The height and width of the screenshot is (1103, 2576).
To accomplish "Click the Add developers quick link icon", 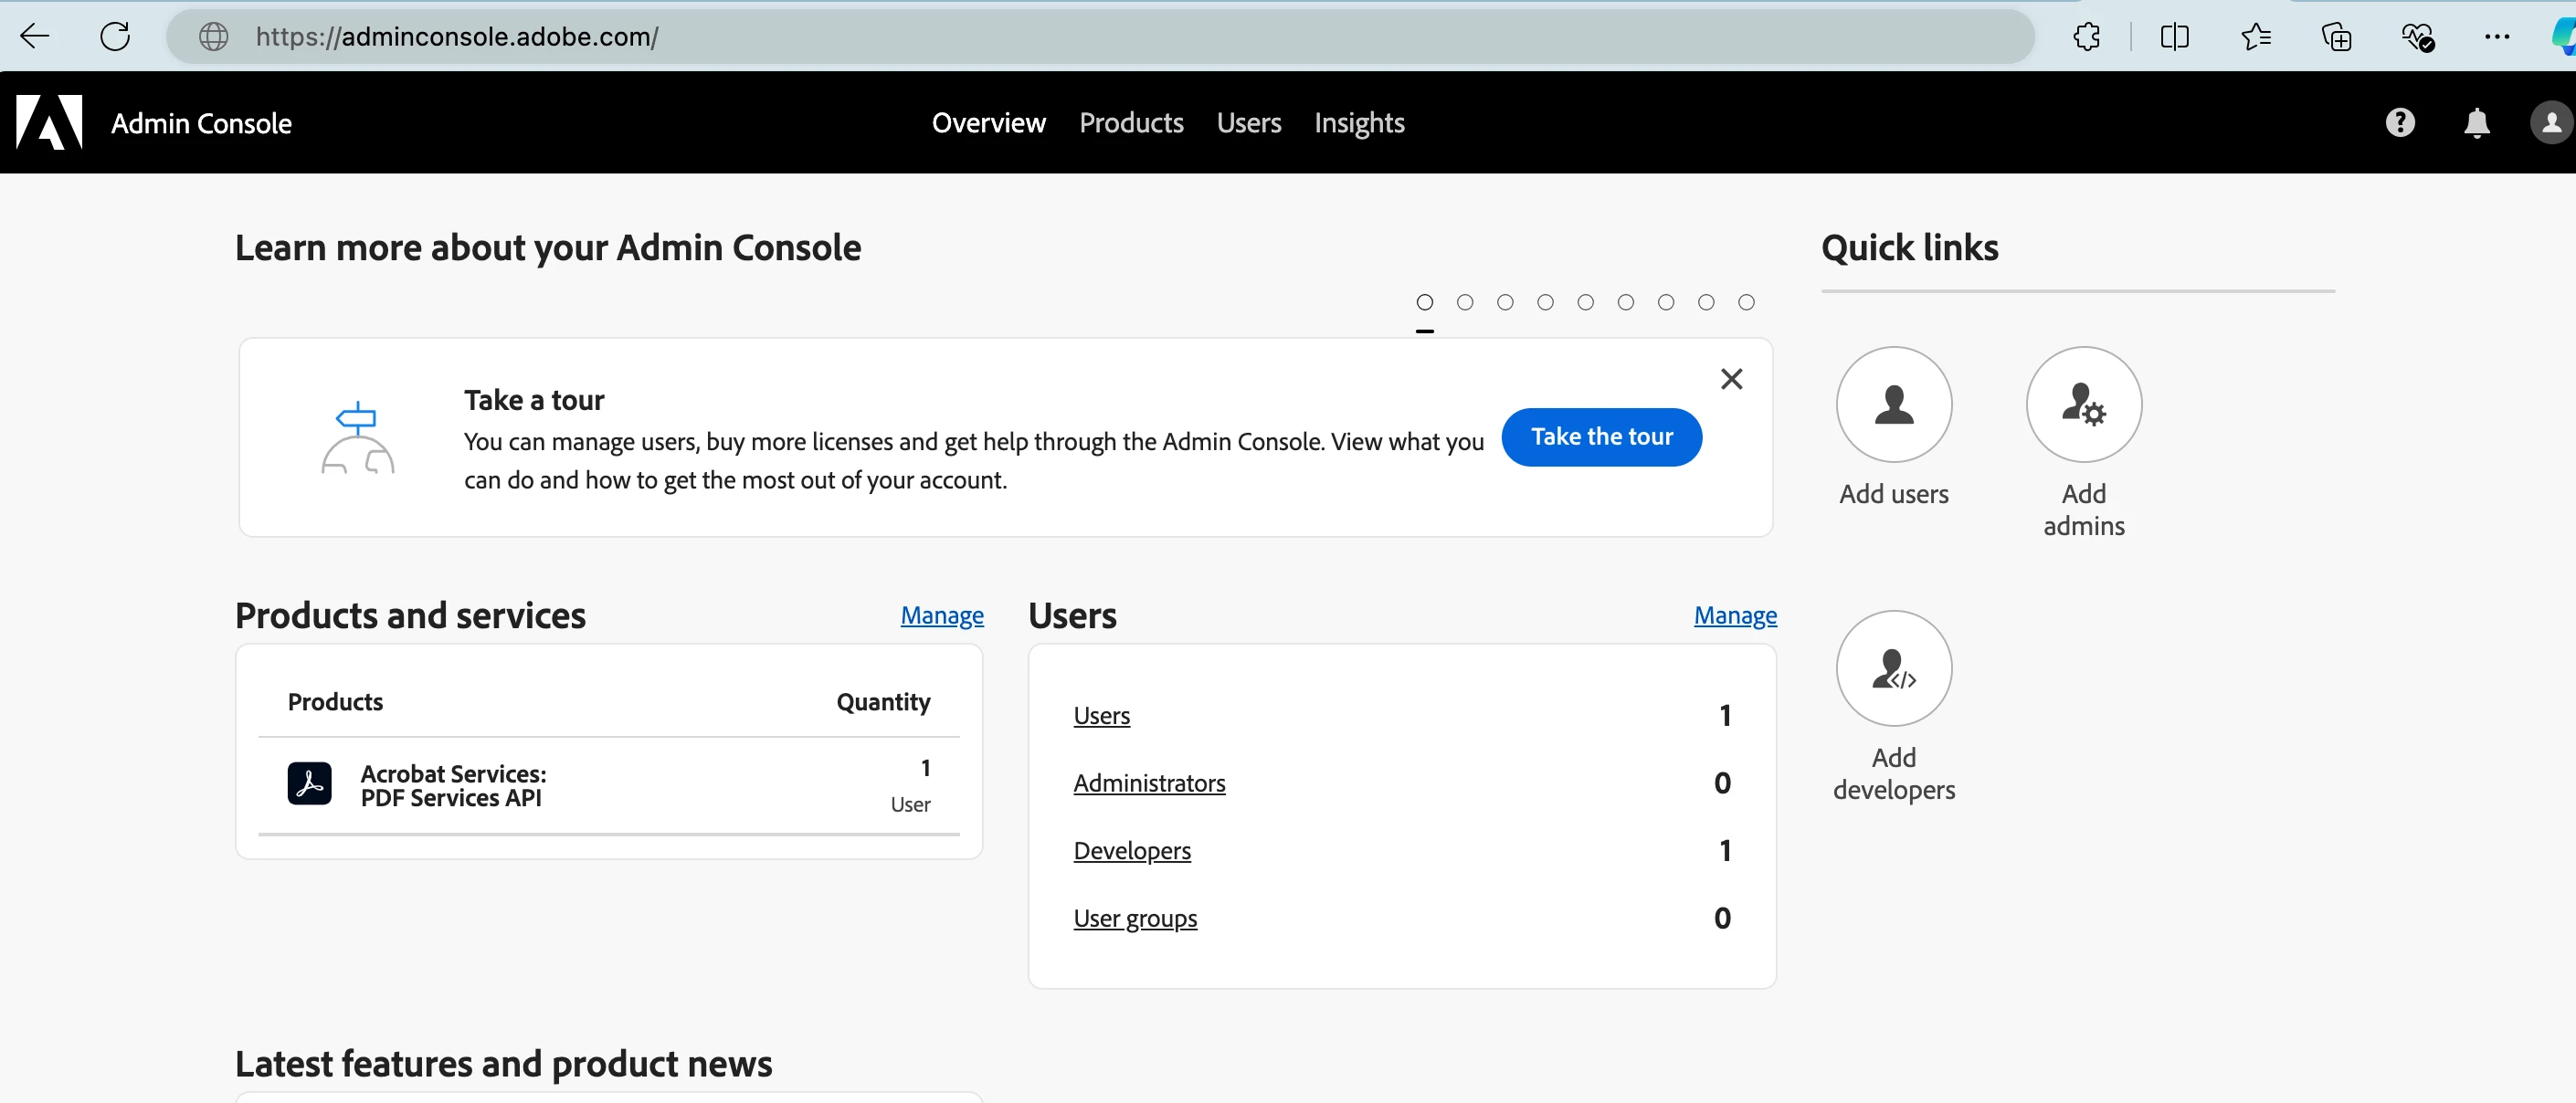I will tap(1893, 668).
